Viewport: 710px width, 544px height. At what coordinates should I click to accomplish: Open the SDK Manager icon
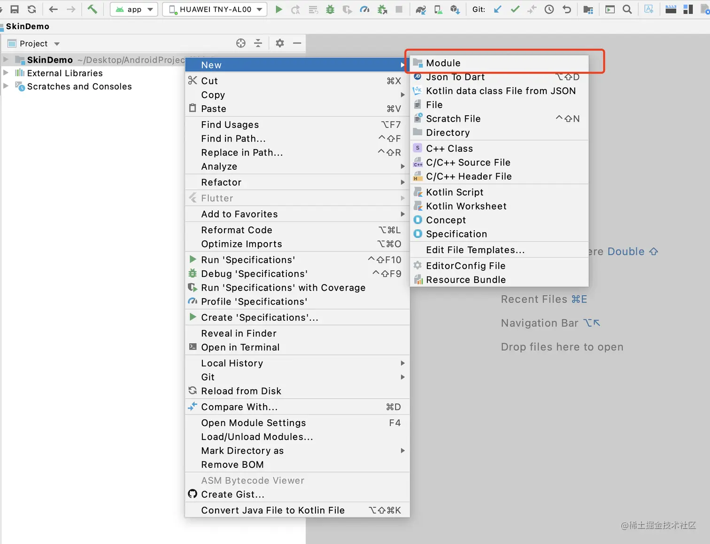455,9
